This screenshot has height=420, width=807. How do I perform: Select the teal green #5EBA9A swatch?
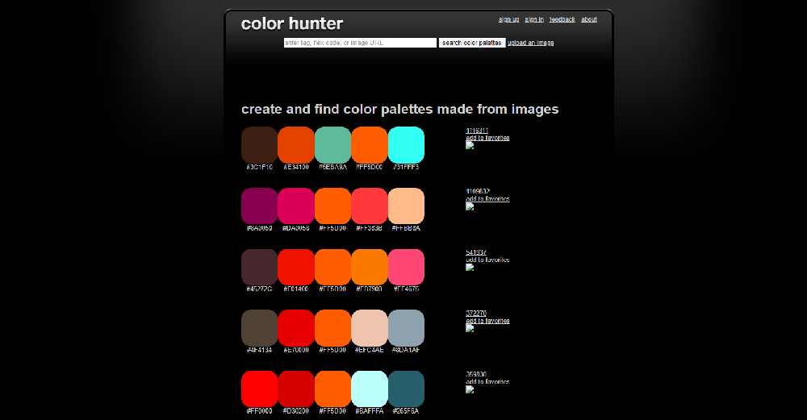pyautogui.click(x=332, y=145)
